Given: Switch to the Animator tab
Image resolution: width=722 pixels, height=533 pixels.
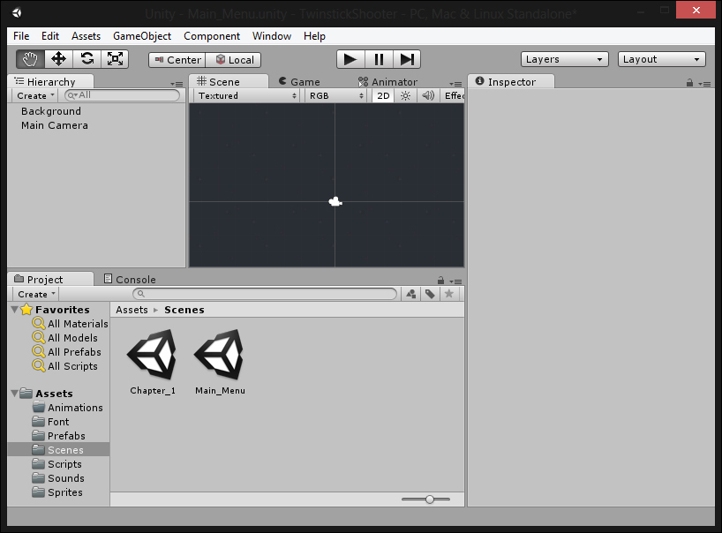Looking at the screenshot, I should pyautogui.click(x=387, y=81).
